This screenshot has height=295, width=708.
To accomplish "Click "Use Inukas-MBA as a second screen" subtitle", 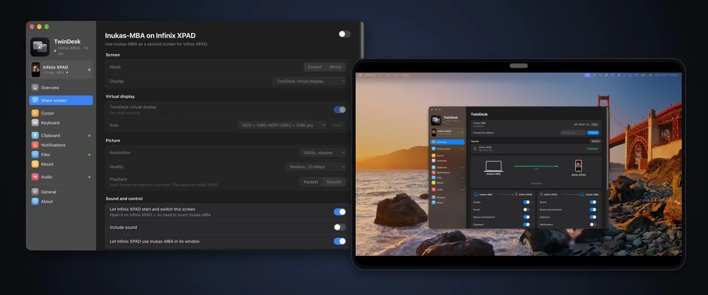I will 156,44.
